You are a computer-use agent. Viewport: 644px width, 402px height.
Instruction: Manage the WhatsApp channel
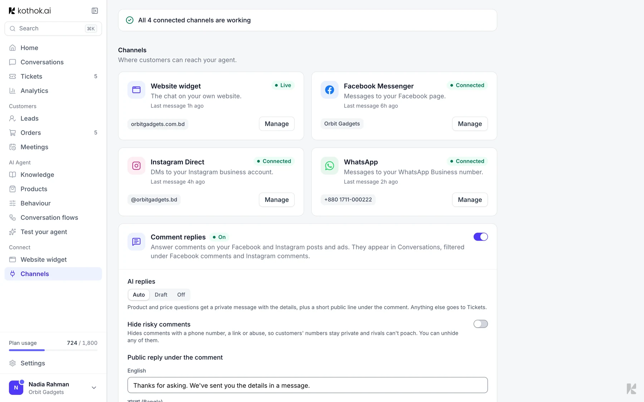pyautogui.click(x=470, y=200)
